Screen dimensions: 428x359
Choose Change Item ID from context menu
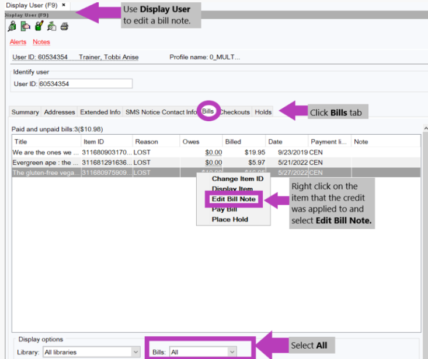click(x=238, y=179)
